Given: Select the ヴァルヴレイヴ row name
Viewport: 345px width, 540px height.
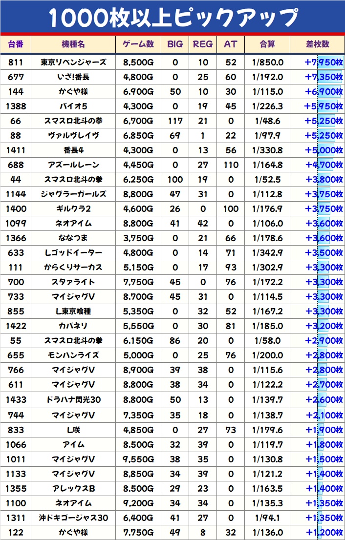Looking at the screenshot, I should (x=73, y=136).
